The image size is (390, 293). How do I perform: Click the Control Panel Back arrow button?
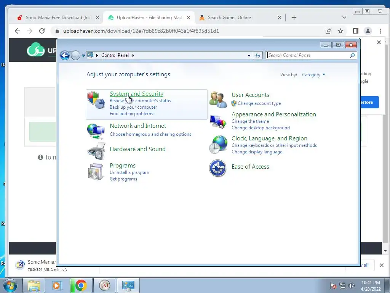click(65, 55)
